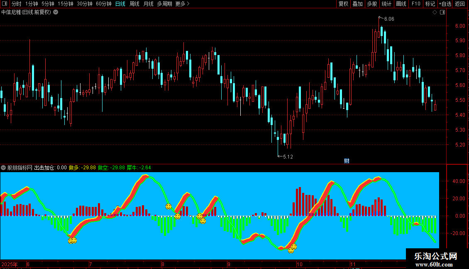This screenshot has width=469, height=269.
Task: Open the 多周期 multi-period view
Action: (164, 4)
